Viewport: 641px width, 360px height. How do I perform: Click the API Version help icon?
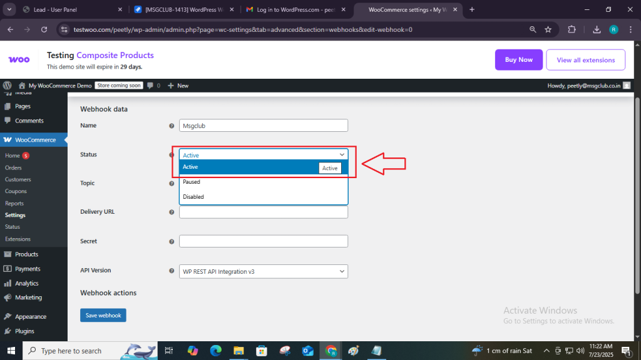172,271
